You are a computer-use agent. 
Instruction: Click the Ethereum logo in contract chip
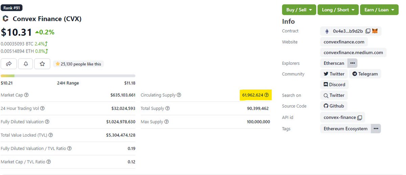327,31
